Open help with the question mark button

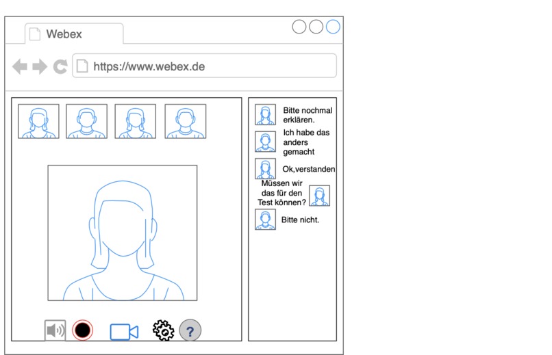pyautogui.click(x=190, y=330)
